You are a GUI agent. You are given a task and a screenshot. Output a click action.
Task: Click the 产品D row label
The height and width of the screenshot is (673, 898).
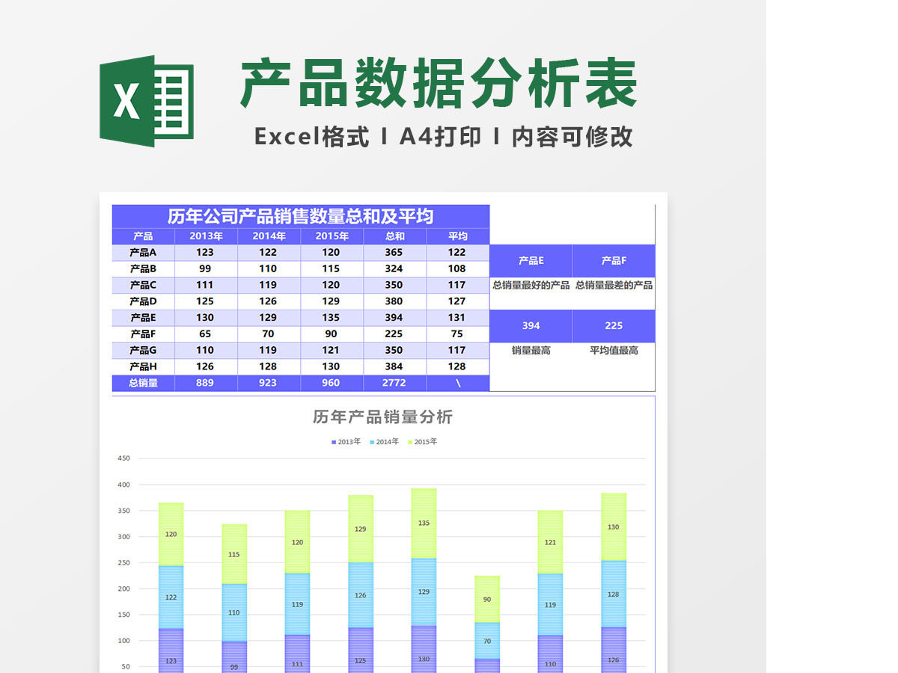tap(143, 301)
